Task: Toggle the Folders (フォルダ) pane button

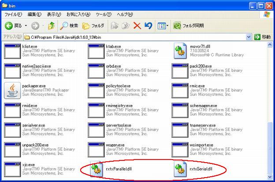Action: (93, 26)
